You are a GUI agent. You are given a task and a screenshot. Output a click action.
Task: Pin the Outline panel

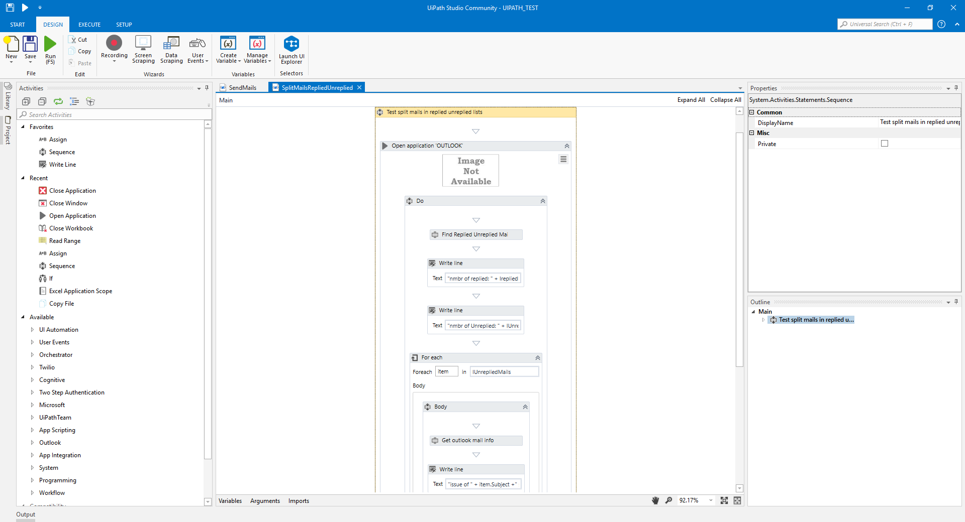(x=956, y=302)
